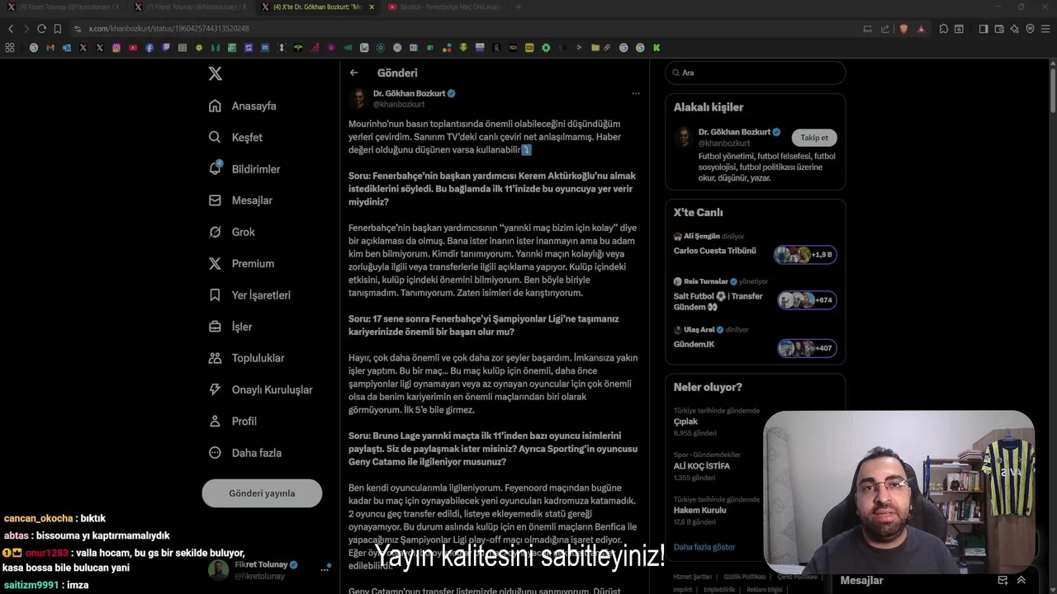
Task: Open Instagram bookmark in bookmarks bar
Action: 116,48
